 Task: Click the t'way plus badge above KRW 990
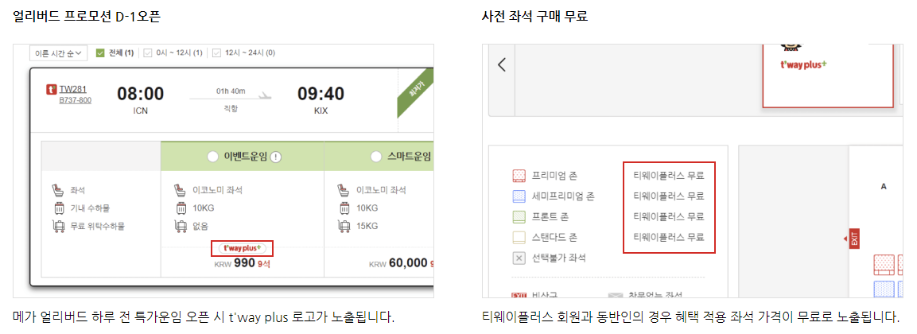coord(242,248)
